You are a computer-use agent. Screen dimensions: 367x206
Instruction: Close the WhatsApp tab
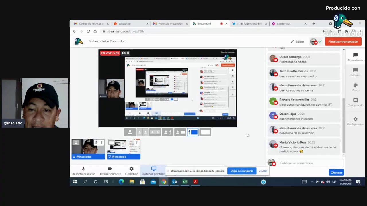click(x=147, y=24)
